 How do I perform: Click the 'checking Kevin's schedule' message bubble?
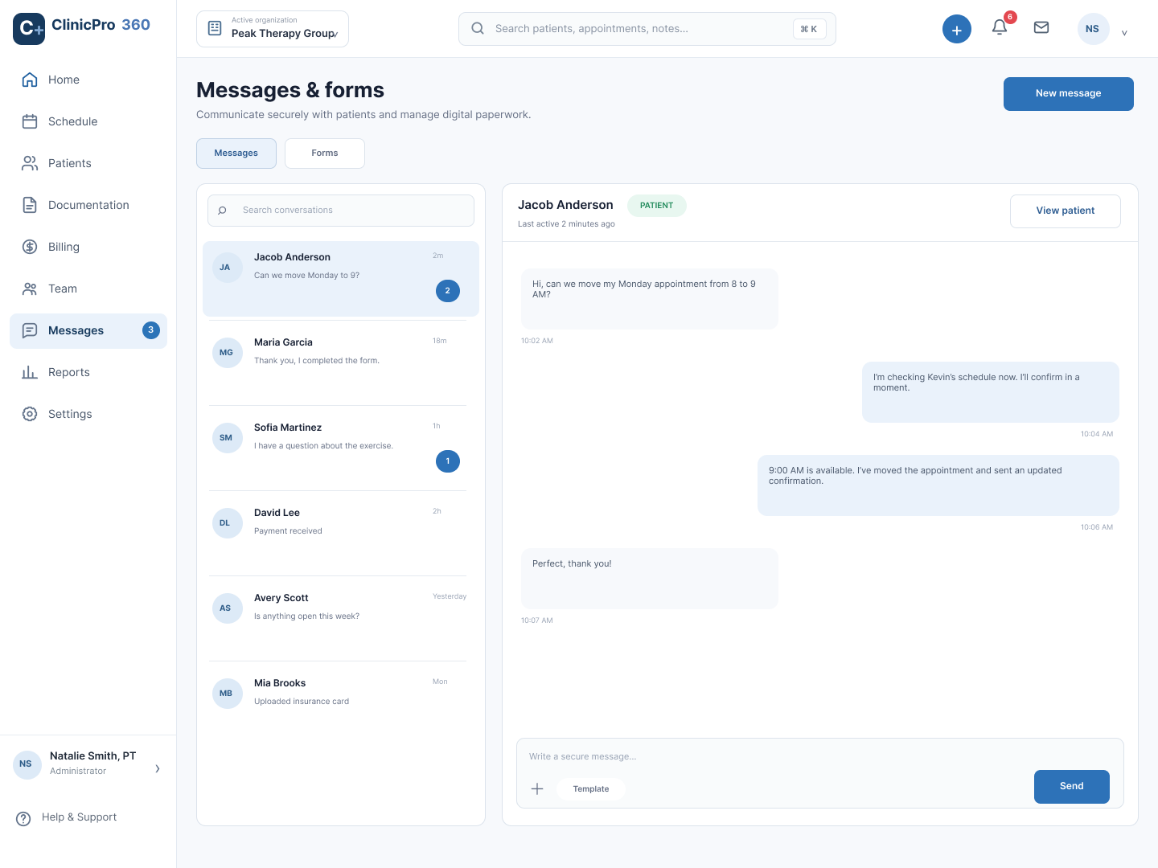point(991,392)
